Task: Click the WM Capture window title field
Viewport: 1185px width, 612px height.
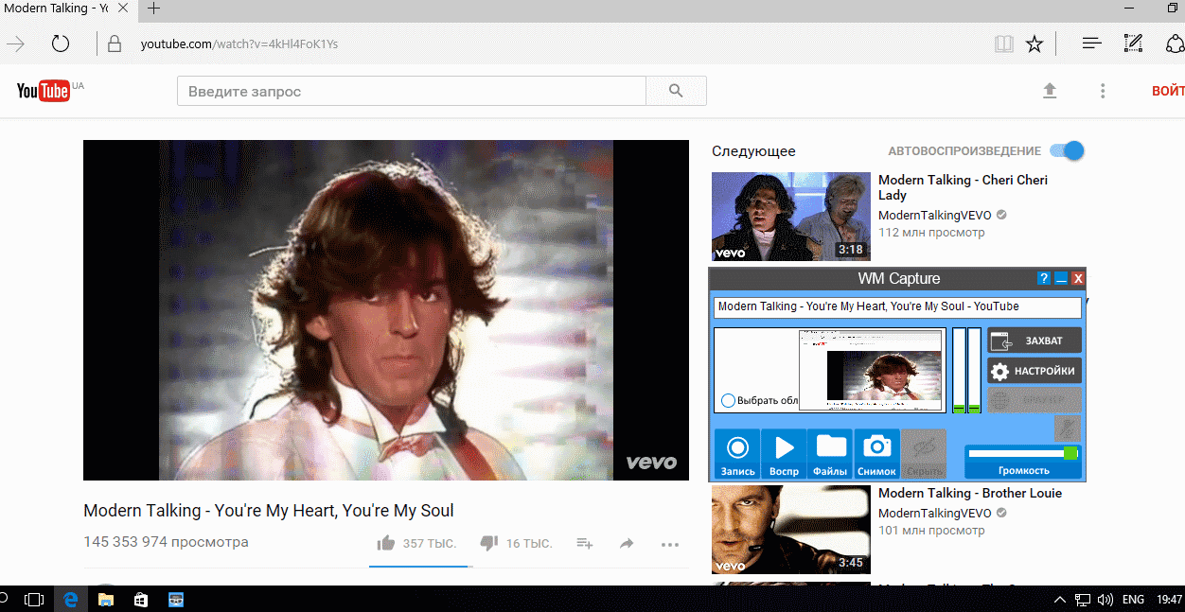Action: [897, 307]
